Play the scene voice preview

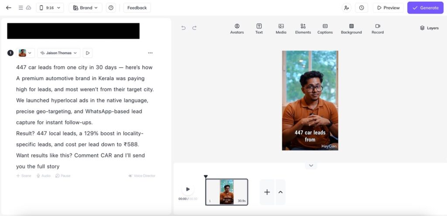pyautogui.click(x=88, y=53)
